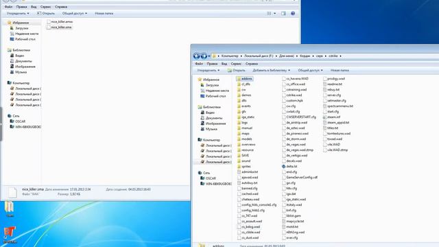This screenshot has height=247, width=439.
Task: Go forward in the cstrike window
Action: coord(204,56)
